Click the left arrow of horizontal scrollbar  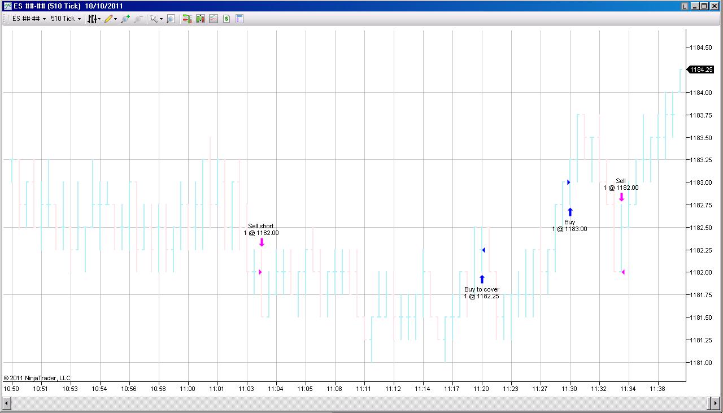[7, 403]
